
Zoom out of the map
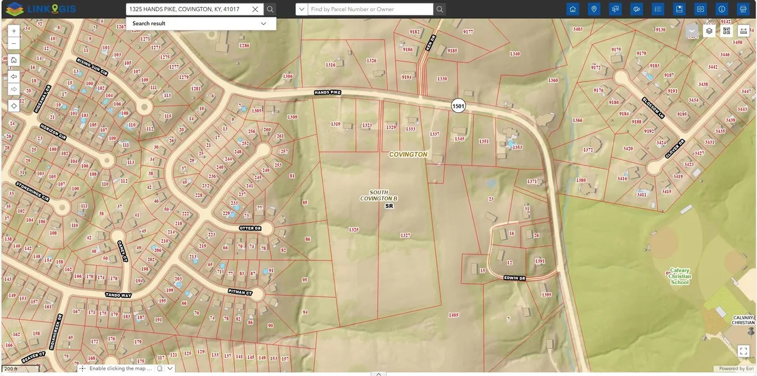[x=14, y=44]
